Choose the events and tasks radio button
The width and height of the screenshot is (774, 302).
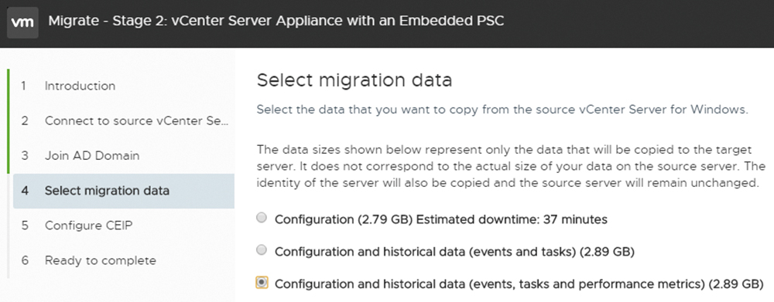click(262, 250)
